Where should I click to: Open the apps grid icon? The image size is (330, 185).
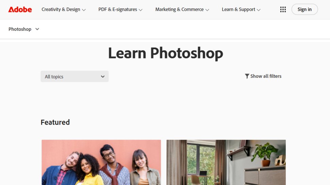click(283, 10)
